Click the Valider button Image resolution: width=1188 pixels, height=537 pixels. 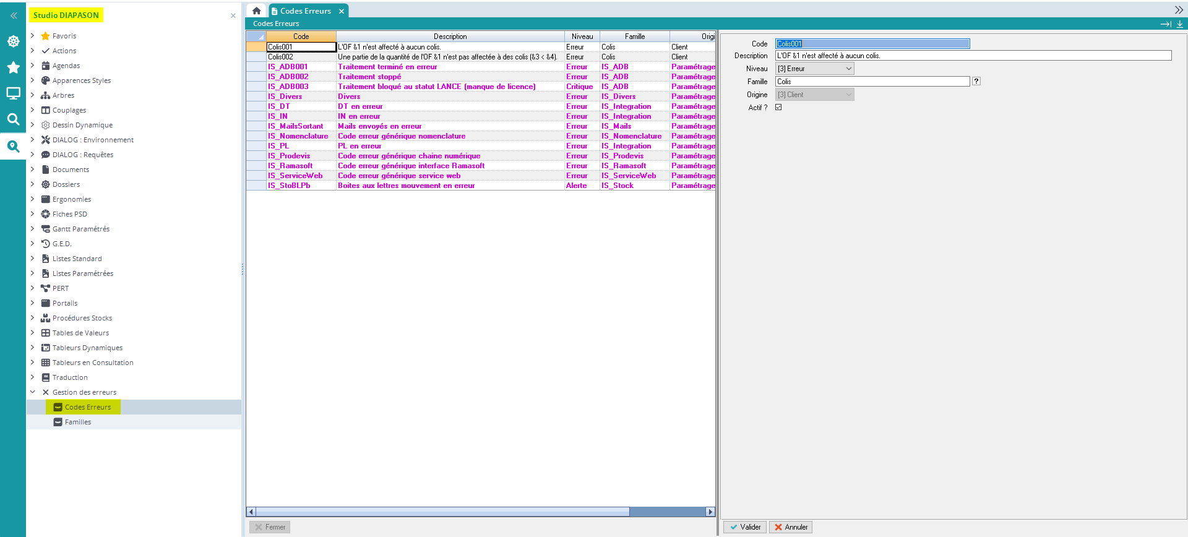pos(745,527)
